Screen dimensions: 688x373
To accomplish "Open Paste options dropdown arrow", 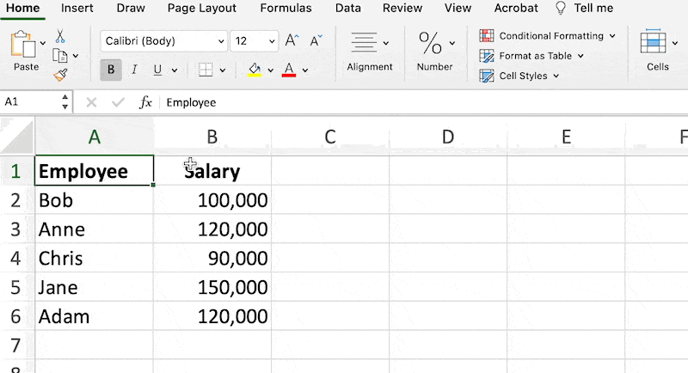I will coord(42,43).
